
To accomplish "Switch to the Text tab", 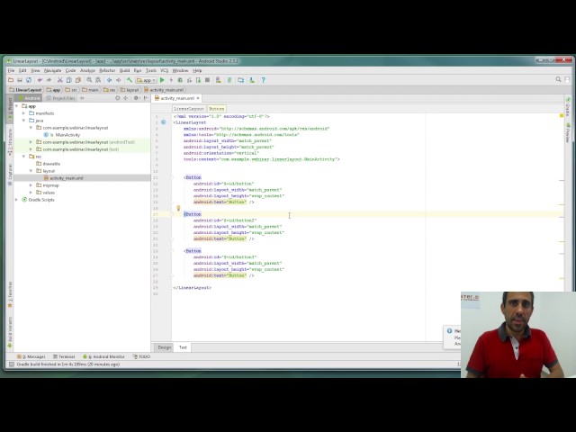I will click(x=183, y=347).
